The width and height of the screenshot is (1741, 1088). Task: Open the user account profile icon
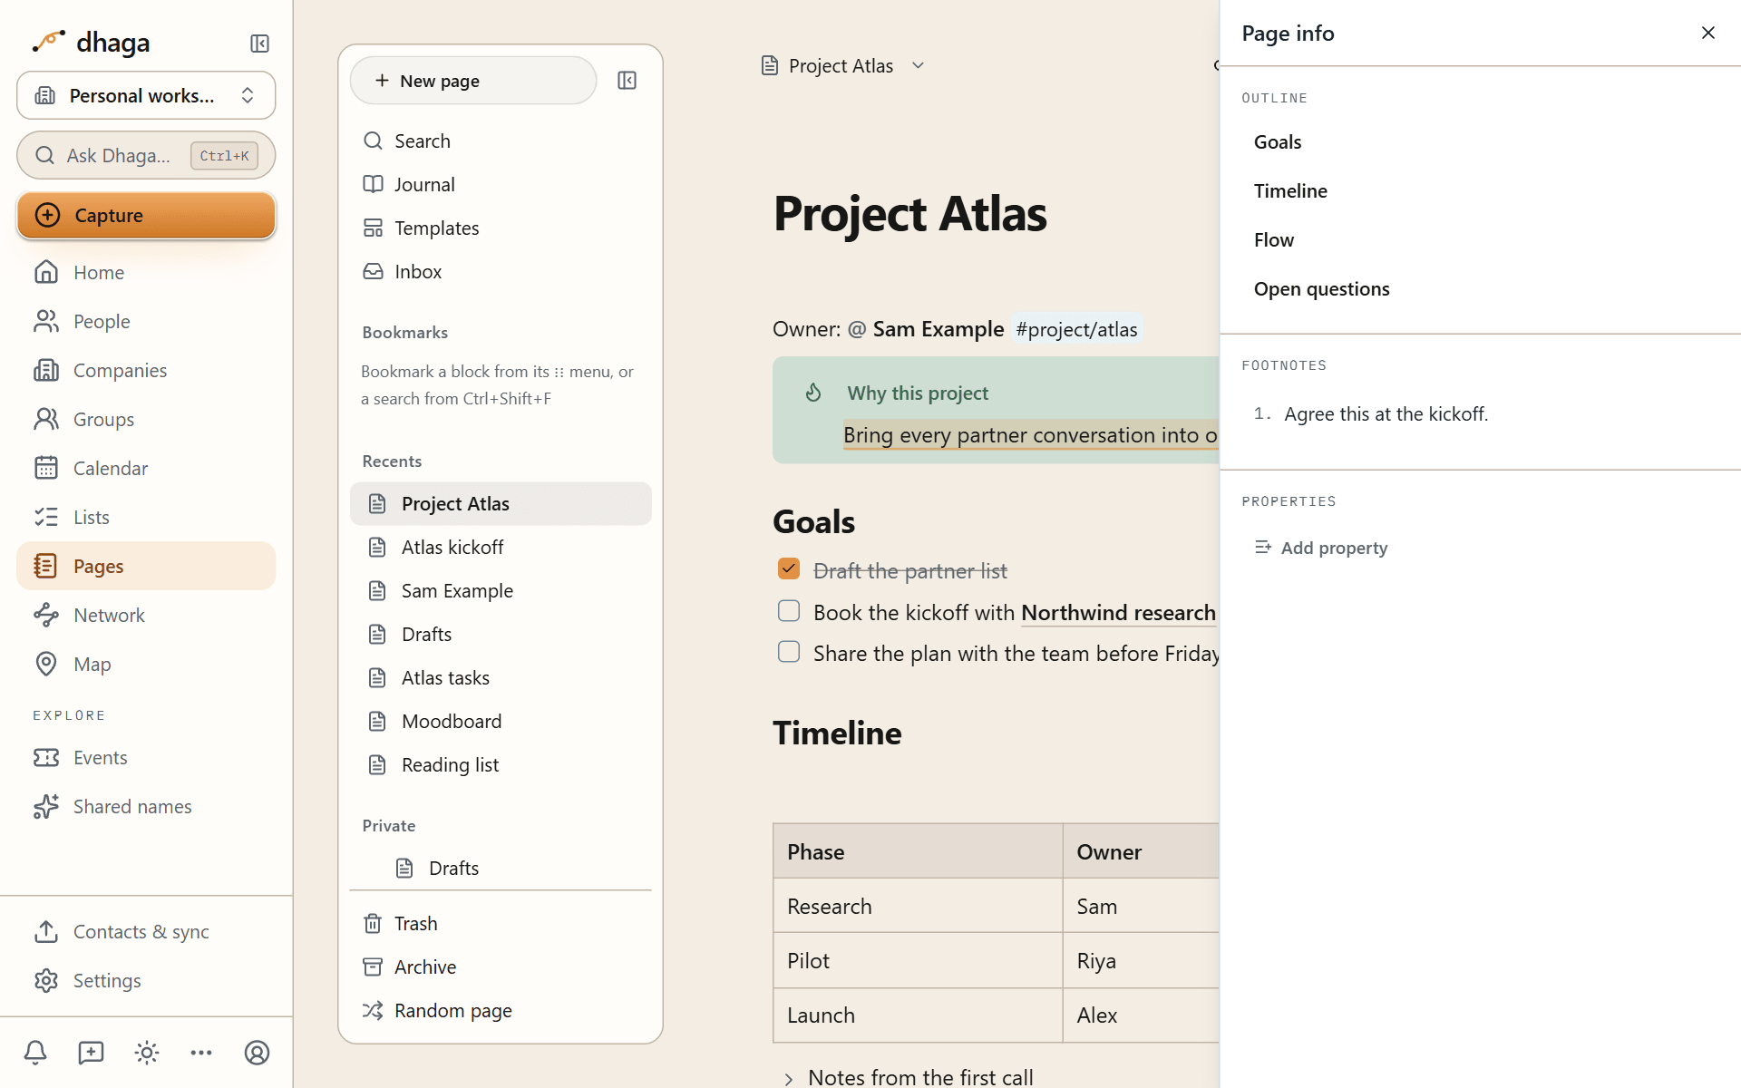(258, 1053)
